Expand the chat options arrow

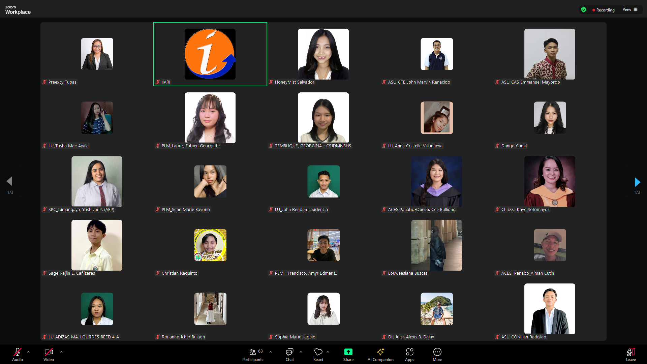pyautogui.click(x=301, y=352)
